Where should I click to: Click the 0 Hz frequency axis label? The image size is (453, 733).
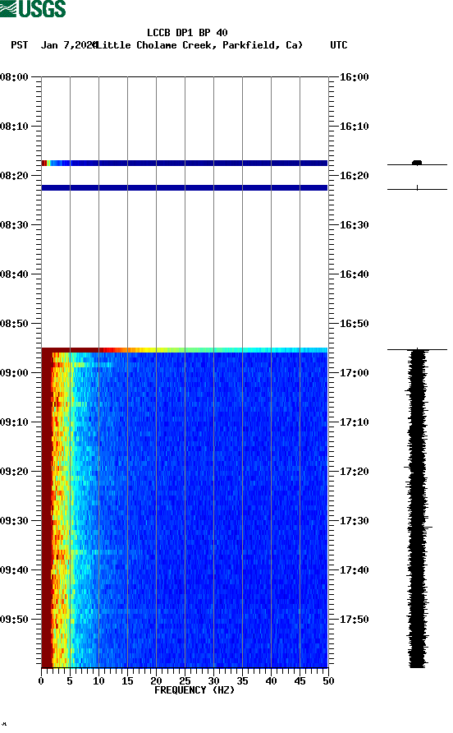[41, 681]
